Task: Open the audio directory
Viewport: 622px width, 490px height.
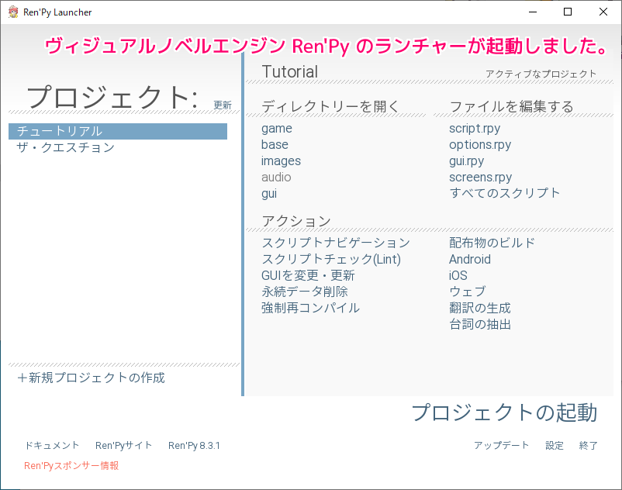Action: (276, 178)
